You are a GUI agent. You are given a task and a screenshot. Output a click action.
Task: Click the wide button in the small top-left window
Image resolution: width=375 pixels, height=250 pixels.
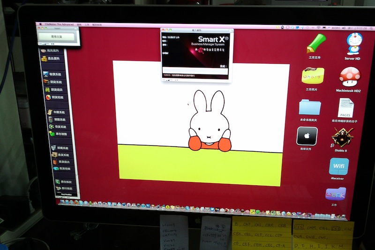pos(56,37)
